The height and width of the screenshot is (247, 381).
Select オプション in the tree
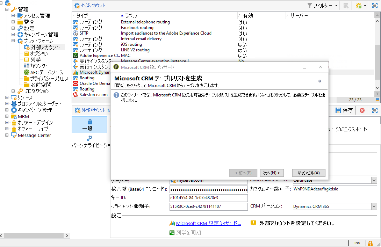(39, 53)
